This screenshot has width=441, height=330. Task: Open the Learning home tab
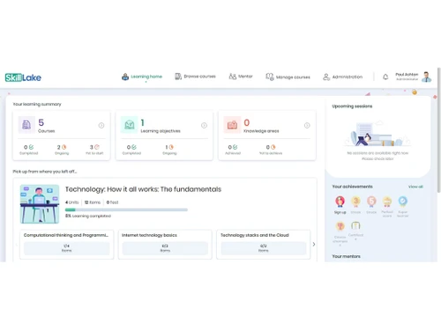[142, 77]
